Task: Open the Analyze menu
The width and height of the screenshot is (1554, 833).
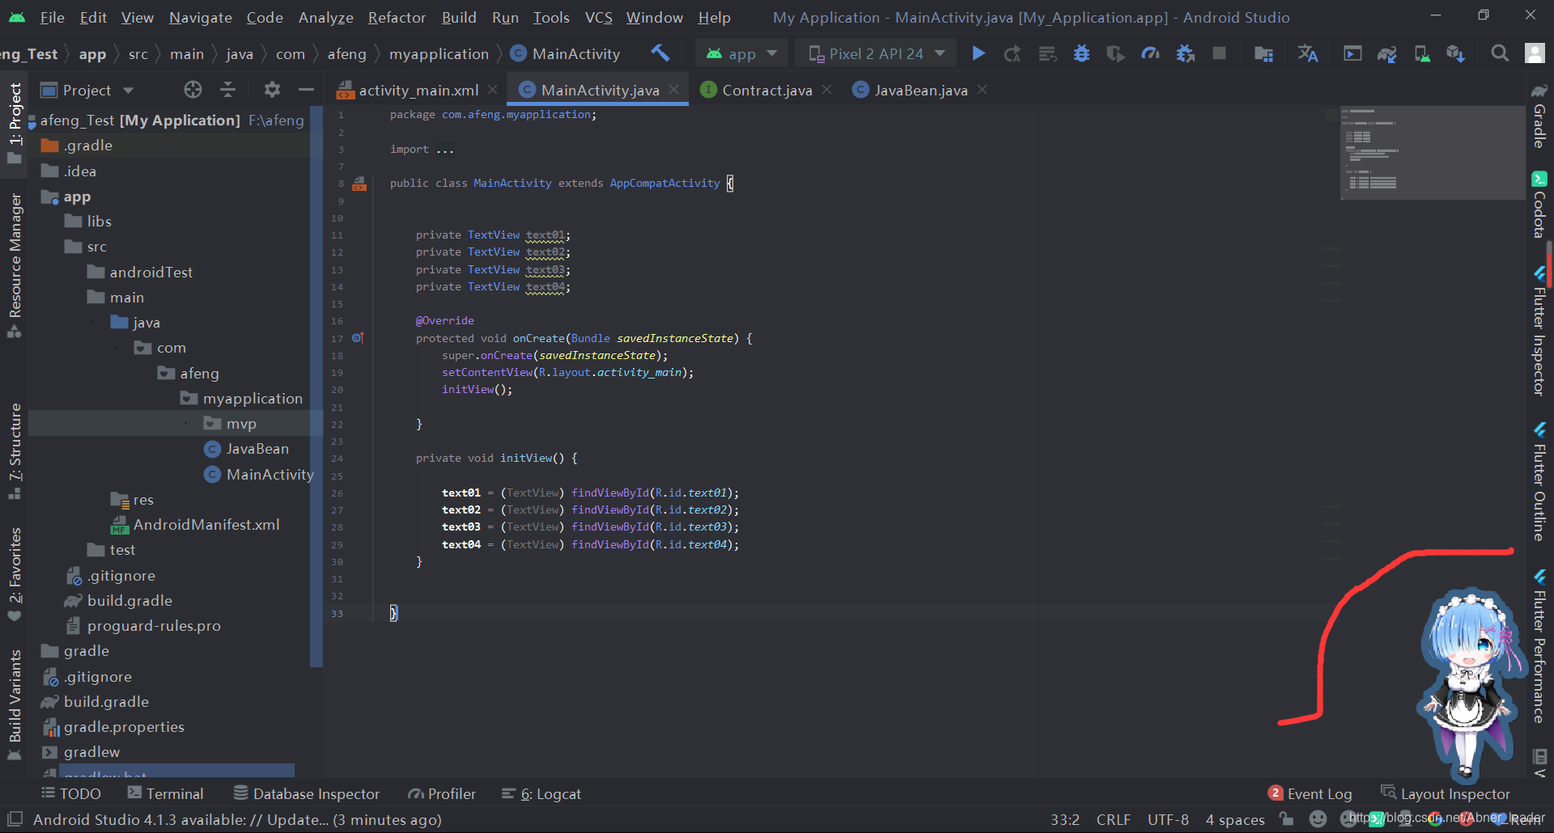Action: click(x=325, y=17)
